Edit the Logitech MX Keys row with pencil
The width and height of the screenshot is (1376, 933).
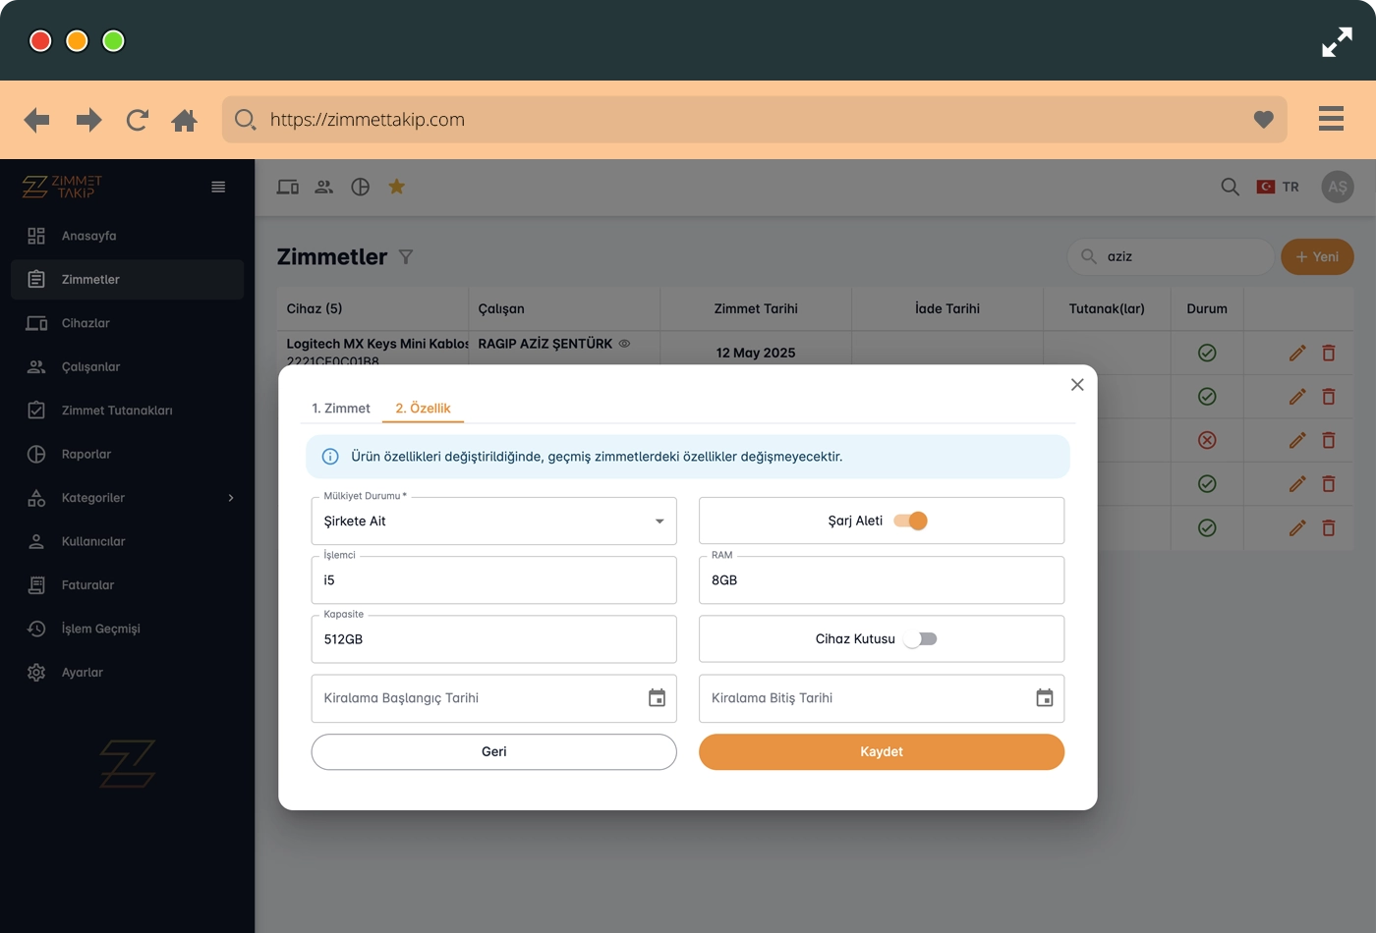point(1297,353)
